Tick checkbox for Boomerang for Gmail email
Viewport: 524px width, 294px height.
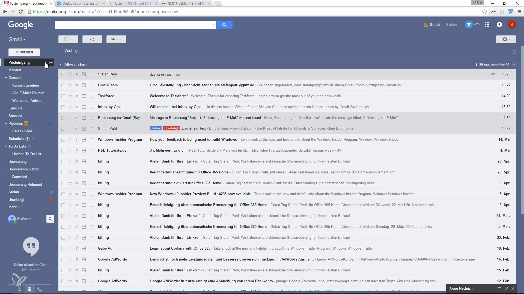pos(63,118)
